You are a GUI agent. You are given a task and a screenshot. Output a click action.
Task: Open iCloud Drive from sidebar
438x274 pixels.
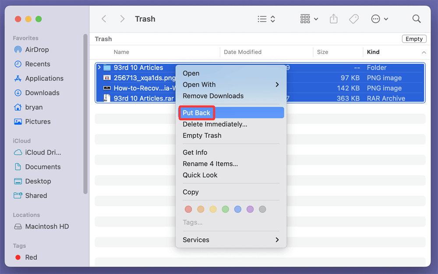pyautogui.click(x=43, y=152)
